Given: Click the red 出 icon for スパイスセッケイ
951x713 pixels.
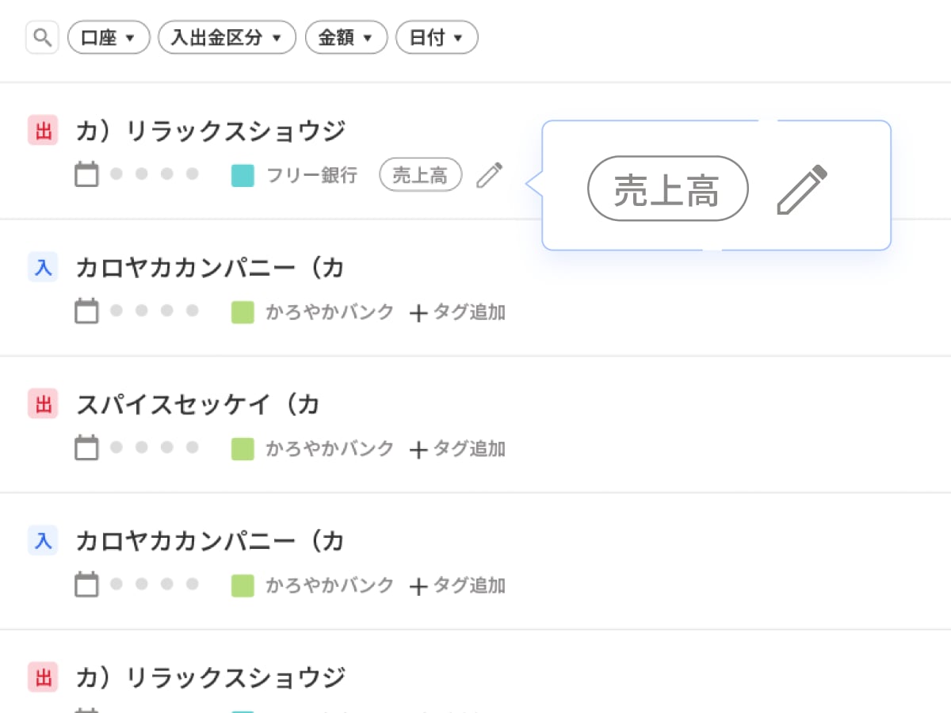Looking at the screenshot, I should [43, 404].
